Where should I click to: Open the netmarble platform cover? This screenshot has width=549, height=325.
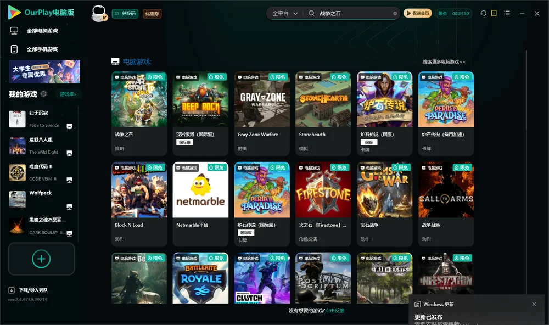[x=200, y=190]
